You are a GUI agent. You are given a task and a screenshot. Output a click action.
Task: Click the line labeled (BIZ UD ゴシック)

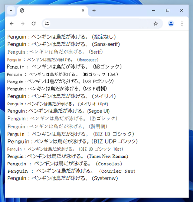[71, 134]
